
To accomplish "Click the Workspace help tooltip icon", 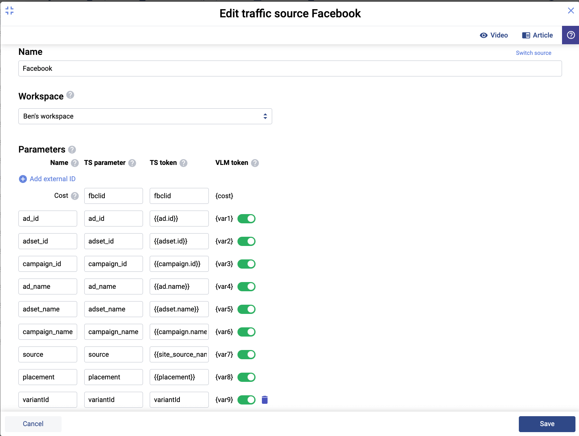I will 70,95.
